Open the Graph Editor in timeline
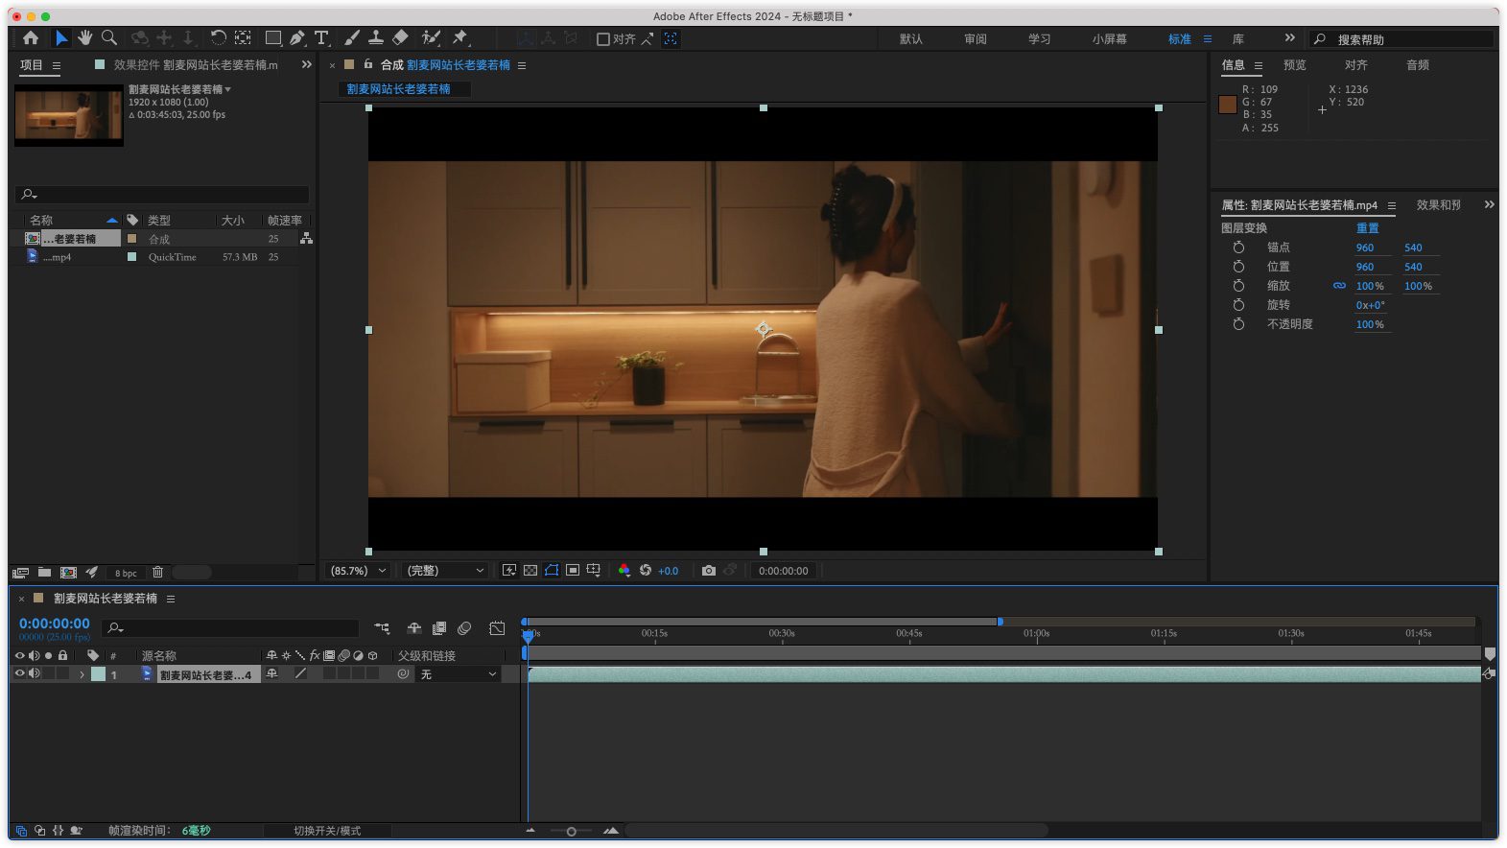The image size is (1507, 848). point(497,628)
